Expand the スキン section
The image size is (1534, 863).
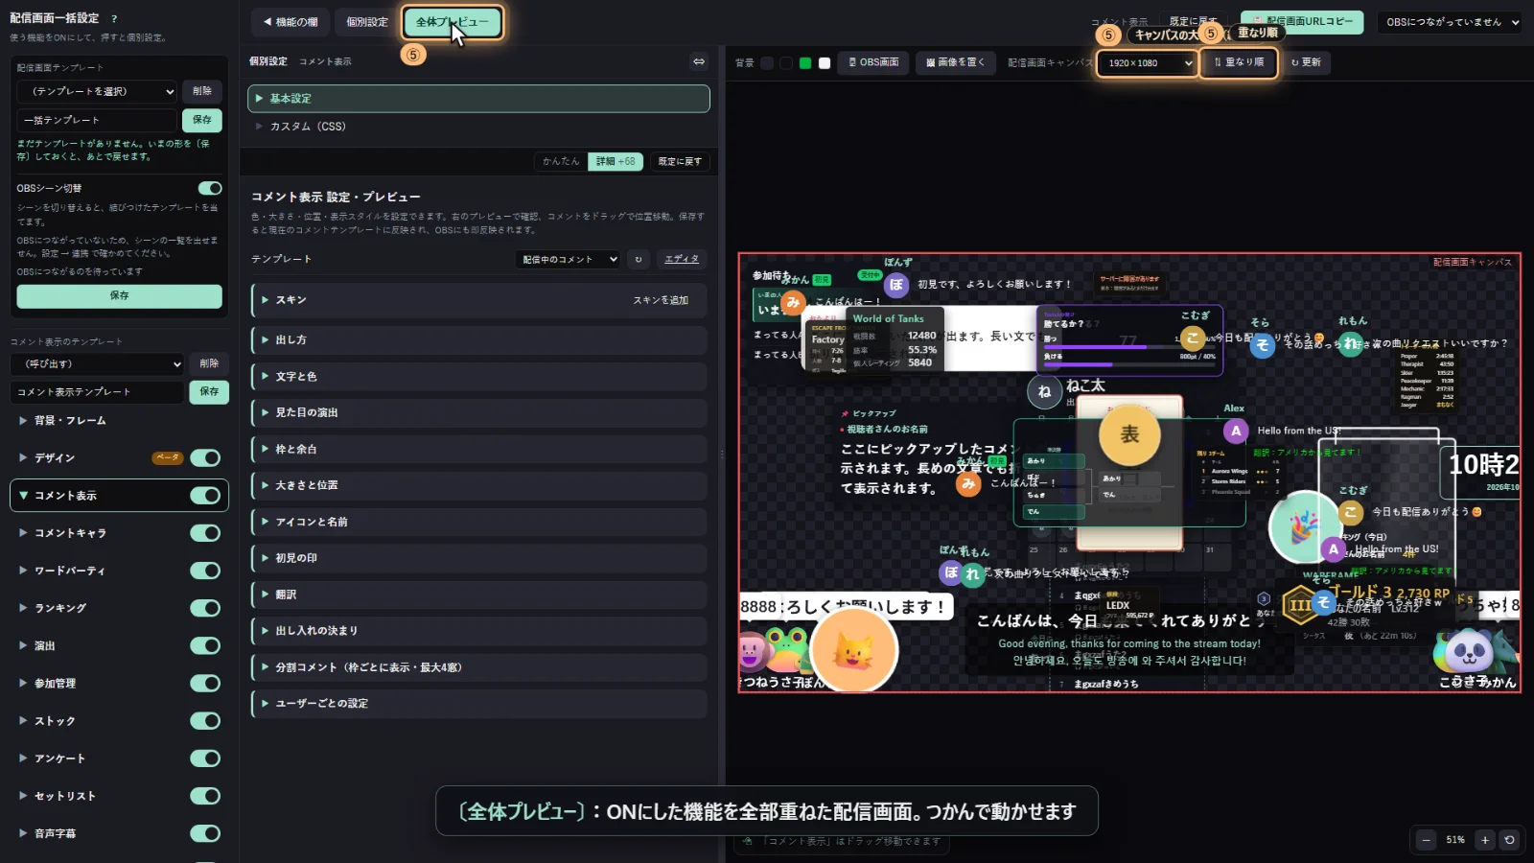coord(478,300)
